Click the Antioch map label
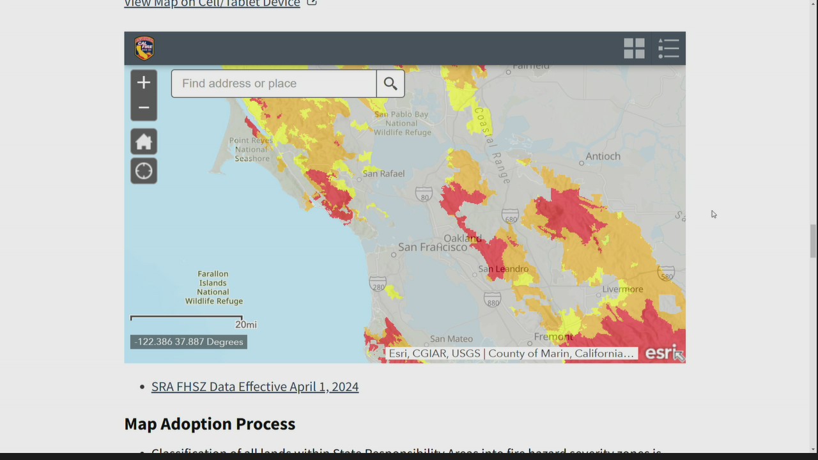The image size is (818, 460). [x=603, y=156]
